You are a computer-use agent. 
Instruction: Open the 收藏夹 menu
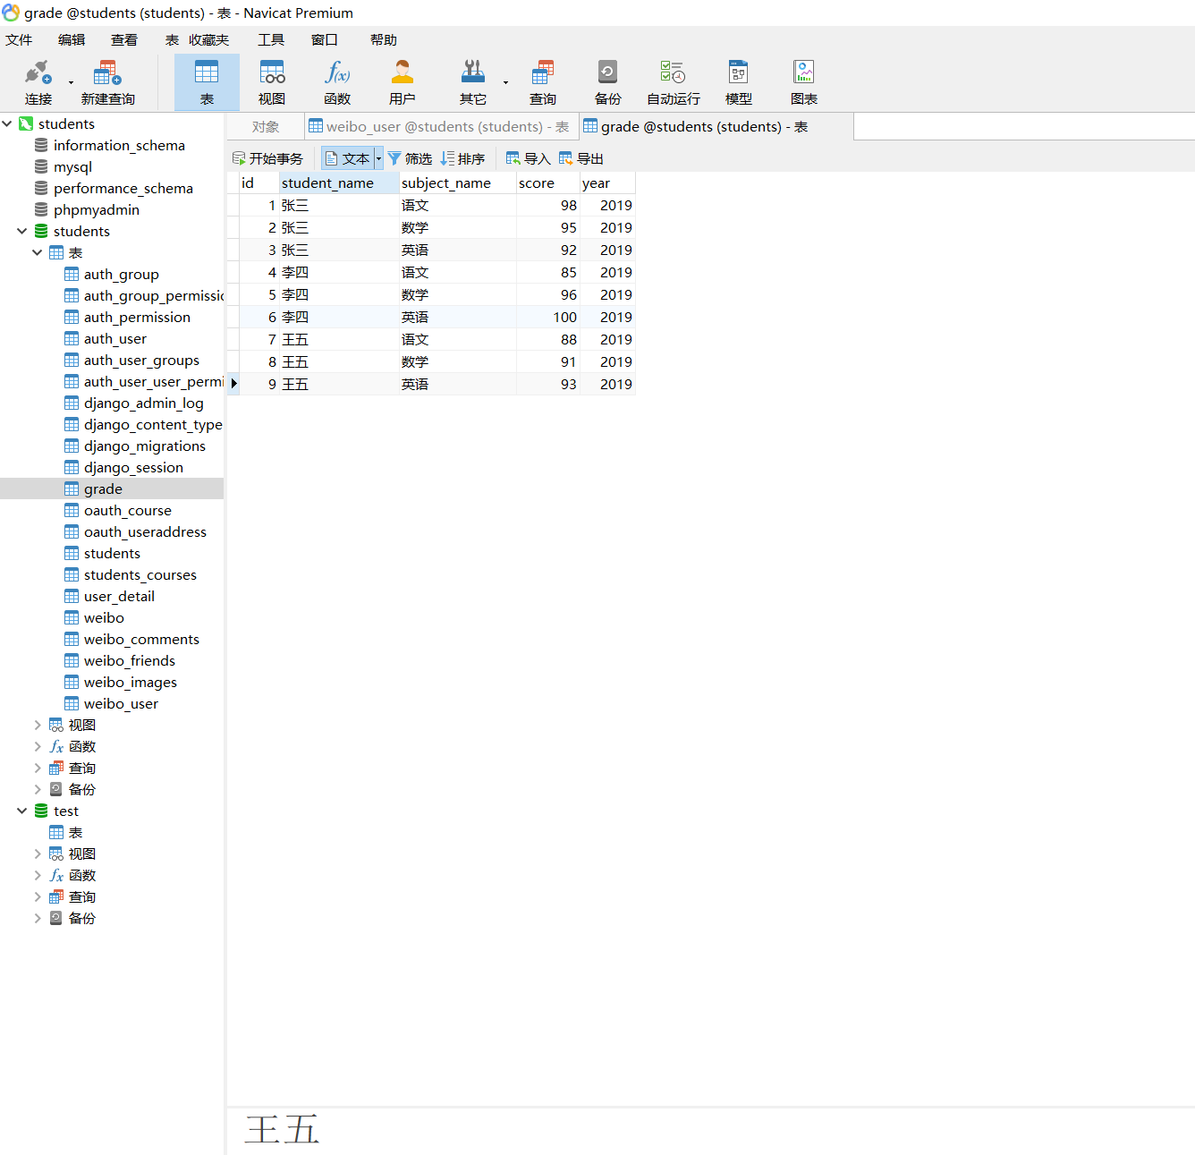208,39
